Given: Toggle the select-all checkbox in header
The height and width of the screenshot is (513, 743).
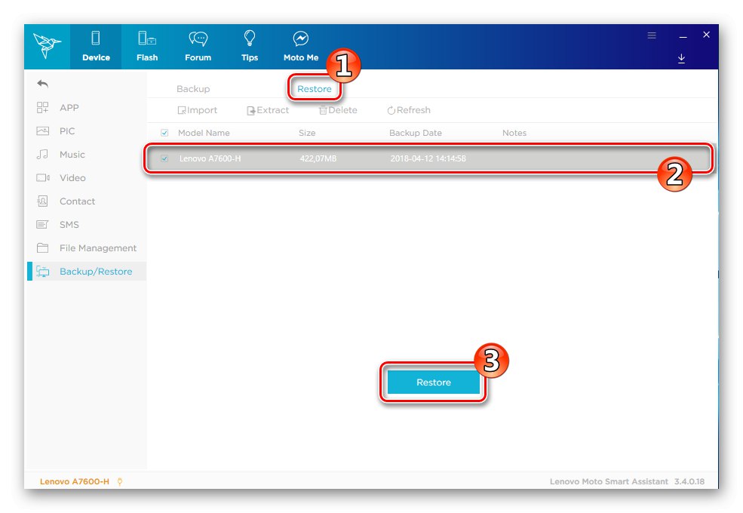Looking at the screenshot, I should pyautogui.click(x=164, y=133).
